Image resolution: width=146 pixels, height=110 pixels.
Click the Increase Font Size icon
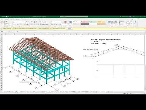(26, 22)
